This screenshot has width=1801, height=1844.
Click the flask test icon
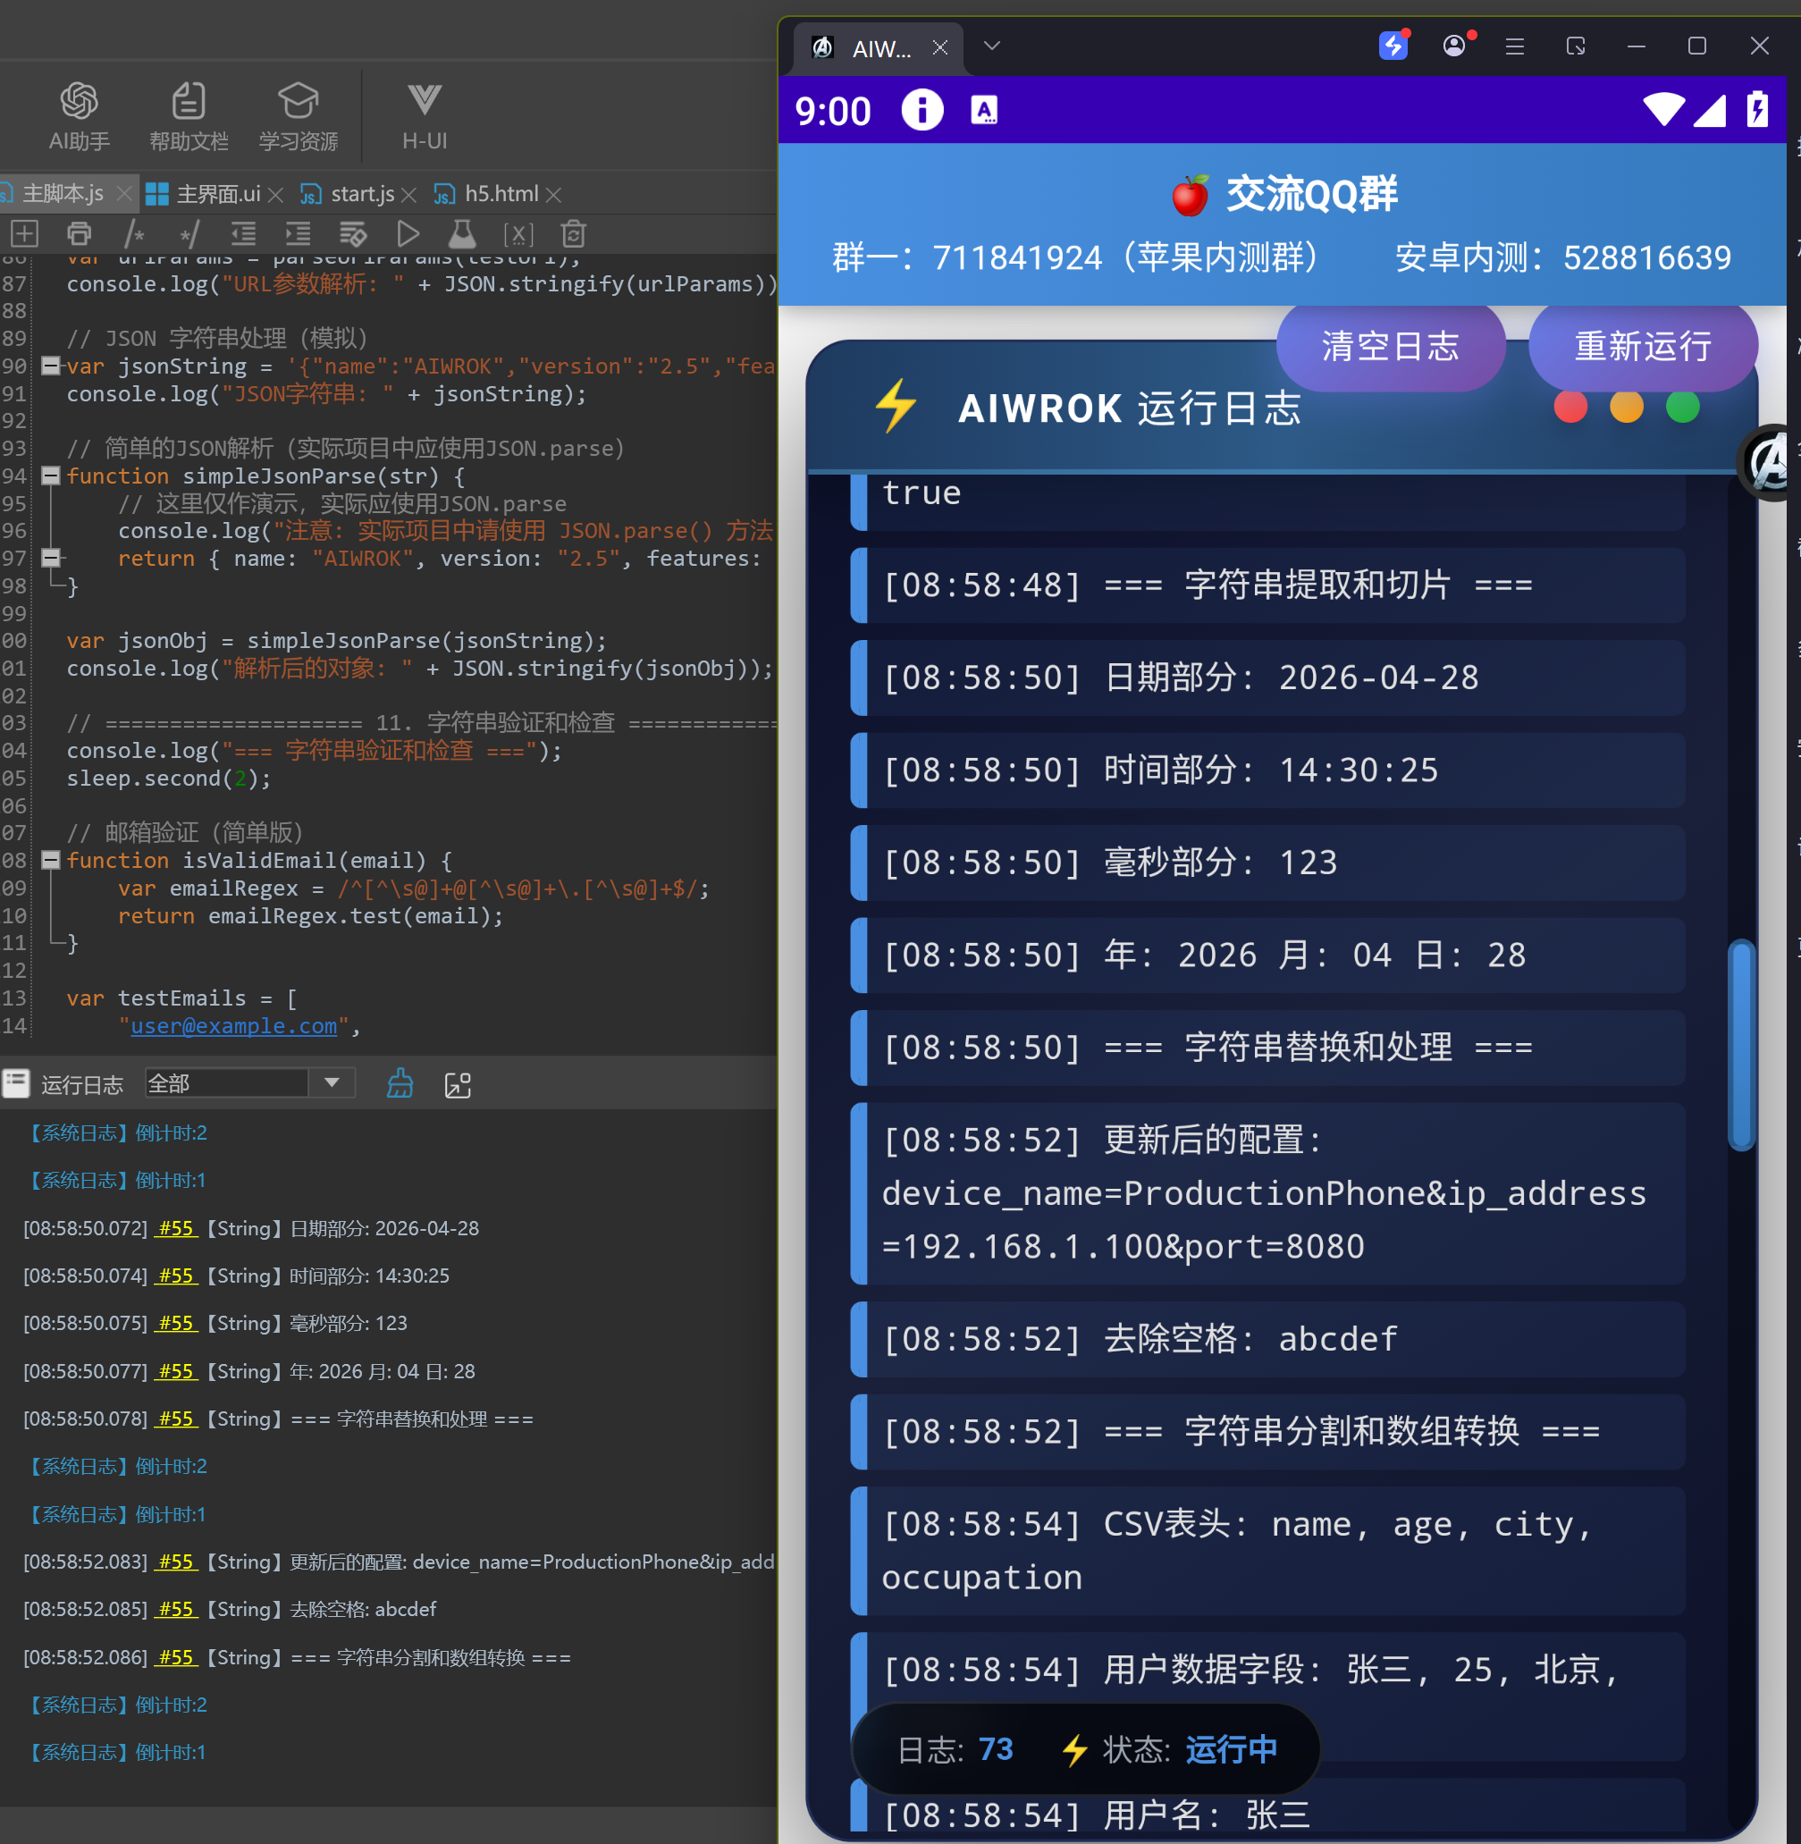coord(461,233)
